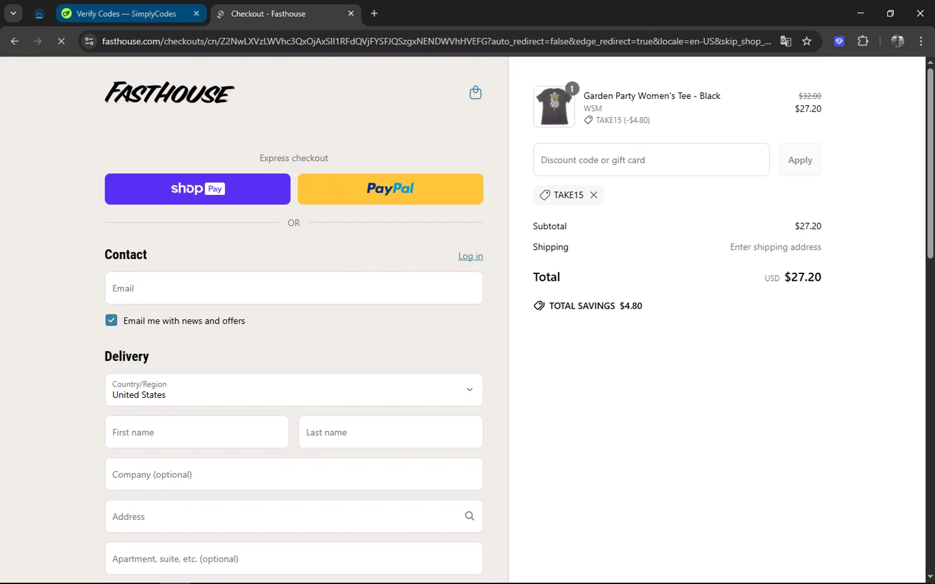Image resolution: width=935 pixels, height=584 pixels.
Task: Click the struck-through $32.00 price
Action: coord(810,96)
